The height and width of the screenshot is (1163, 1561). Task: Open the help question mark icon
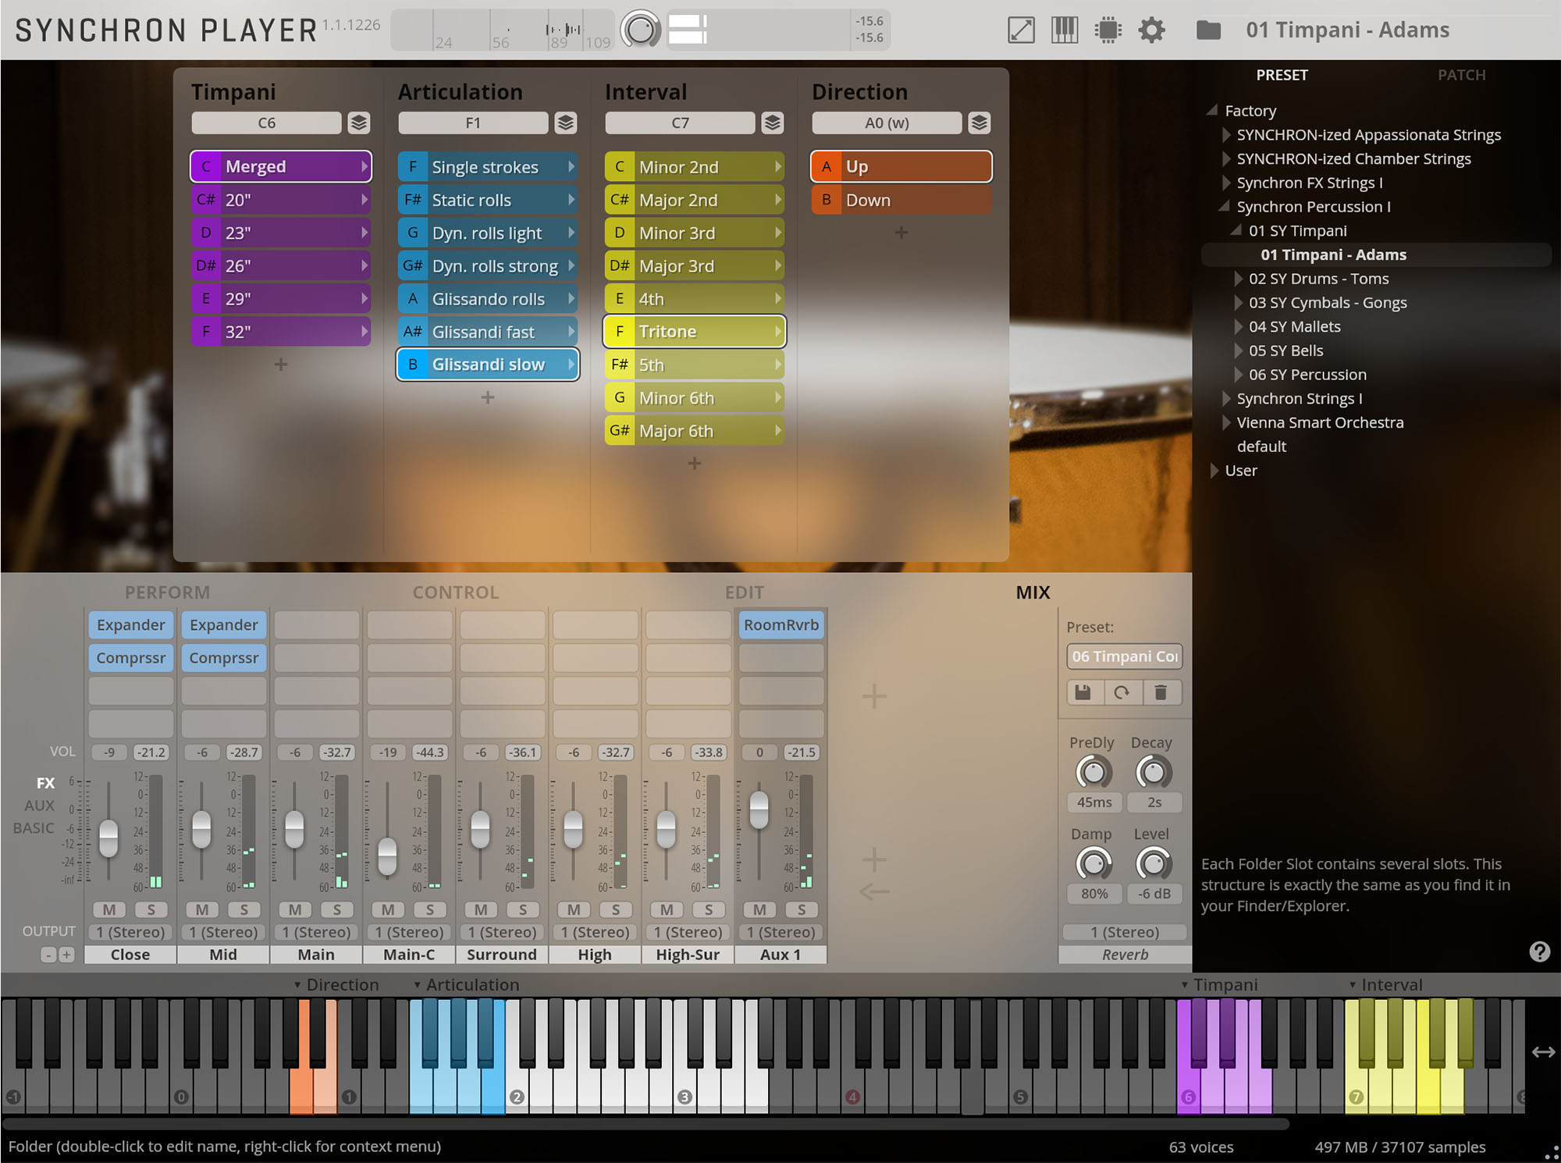click(1539, 951)
